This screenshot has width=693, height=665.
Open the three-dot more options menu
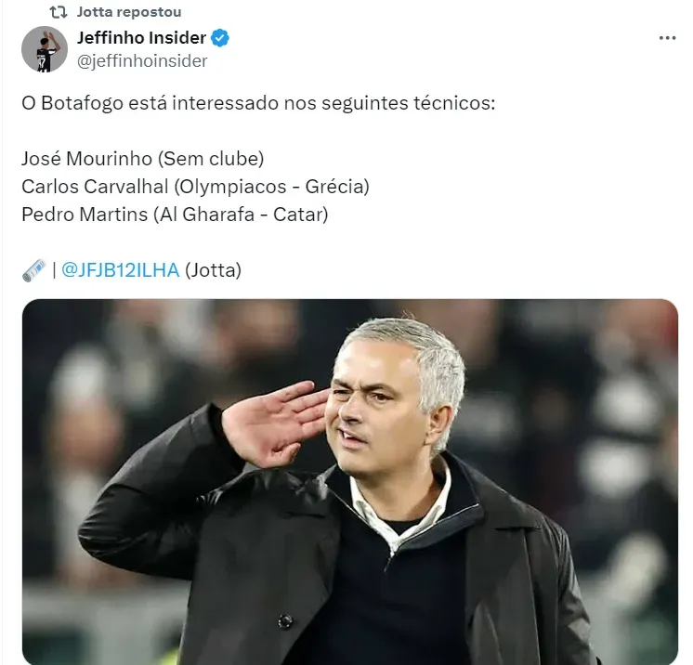click(x=667, y=38)
